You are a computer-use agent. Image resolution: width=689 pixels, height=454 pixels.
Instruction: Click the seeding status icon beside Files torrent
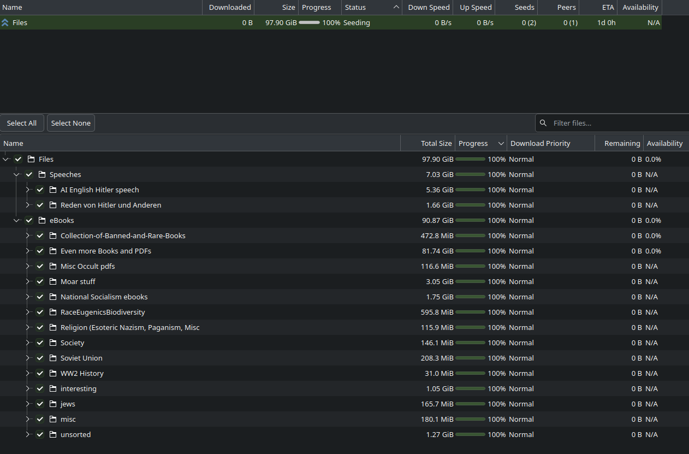(x=5, y=22)
